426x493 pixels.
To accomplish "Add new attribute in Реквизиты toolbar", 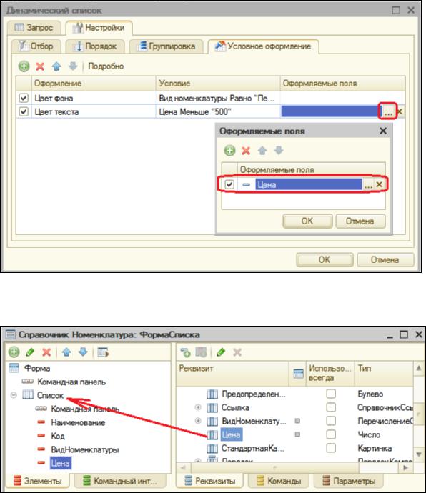I will click(x=186, y=352).
